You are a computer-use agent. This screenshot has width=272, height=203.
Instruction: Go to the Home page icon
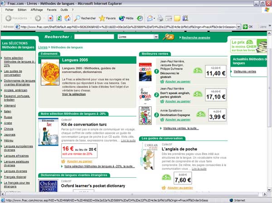click(x=68, y=18)
